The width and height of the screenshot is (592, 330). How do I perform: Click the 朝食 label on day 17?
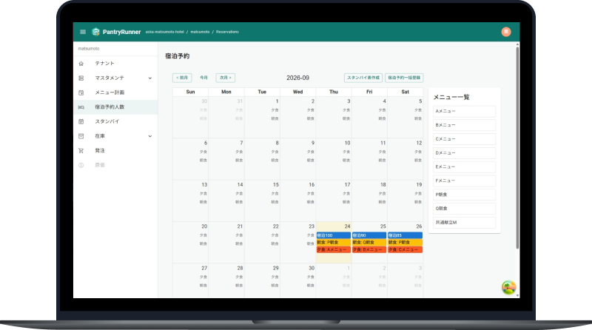[x=346, y=202]
